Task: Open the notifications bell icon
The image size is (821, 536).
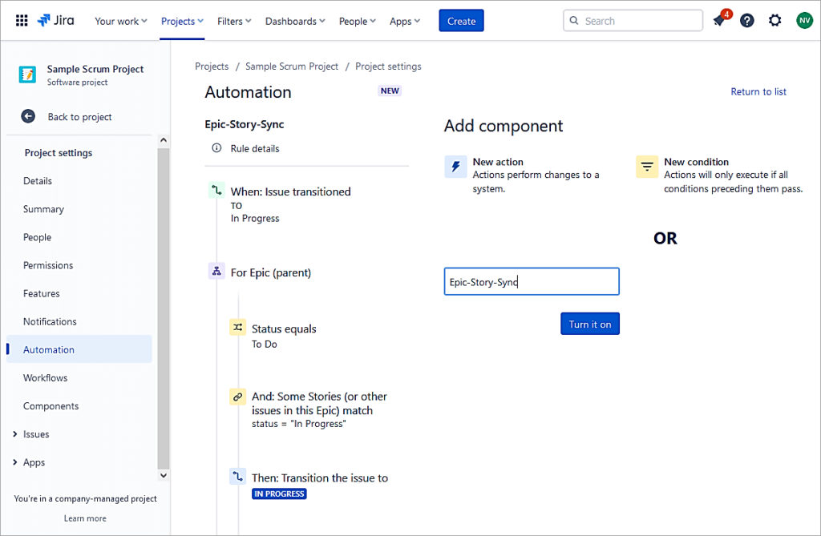Action: [719, 21]
